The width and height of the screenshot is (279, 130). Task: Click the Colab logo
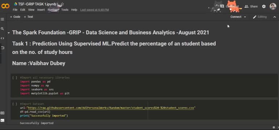click(x=5, y=6)
